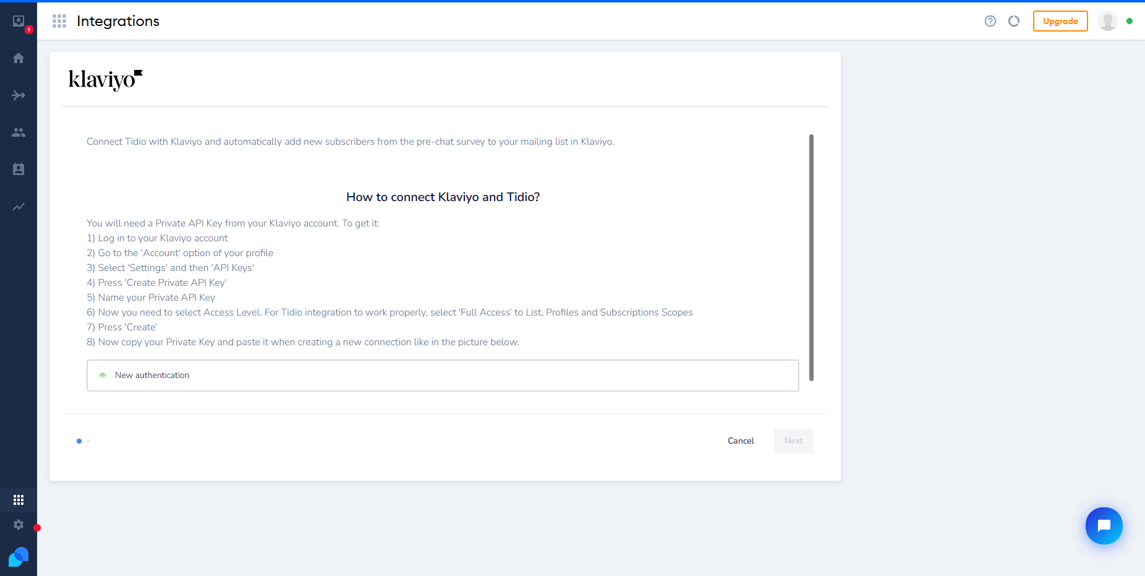The image size is (1145, 576).
Task: Click the Tidio logo in sidebar corner
Action: (x=19, y=557)
